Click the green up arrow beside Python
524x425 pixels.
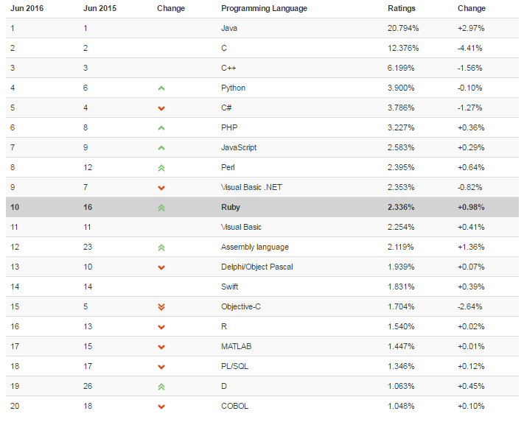pos(161,88)
